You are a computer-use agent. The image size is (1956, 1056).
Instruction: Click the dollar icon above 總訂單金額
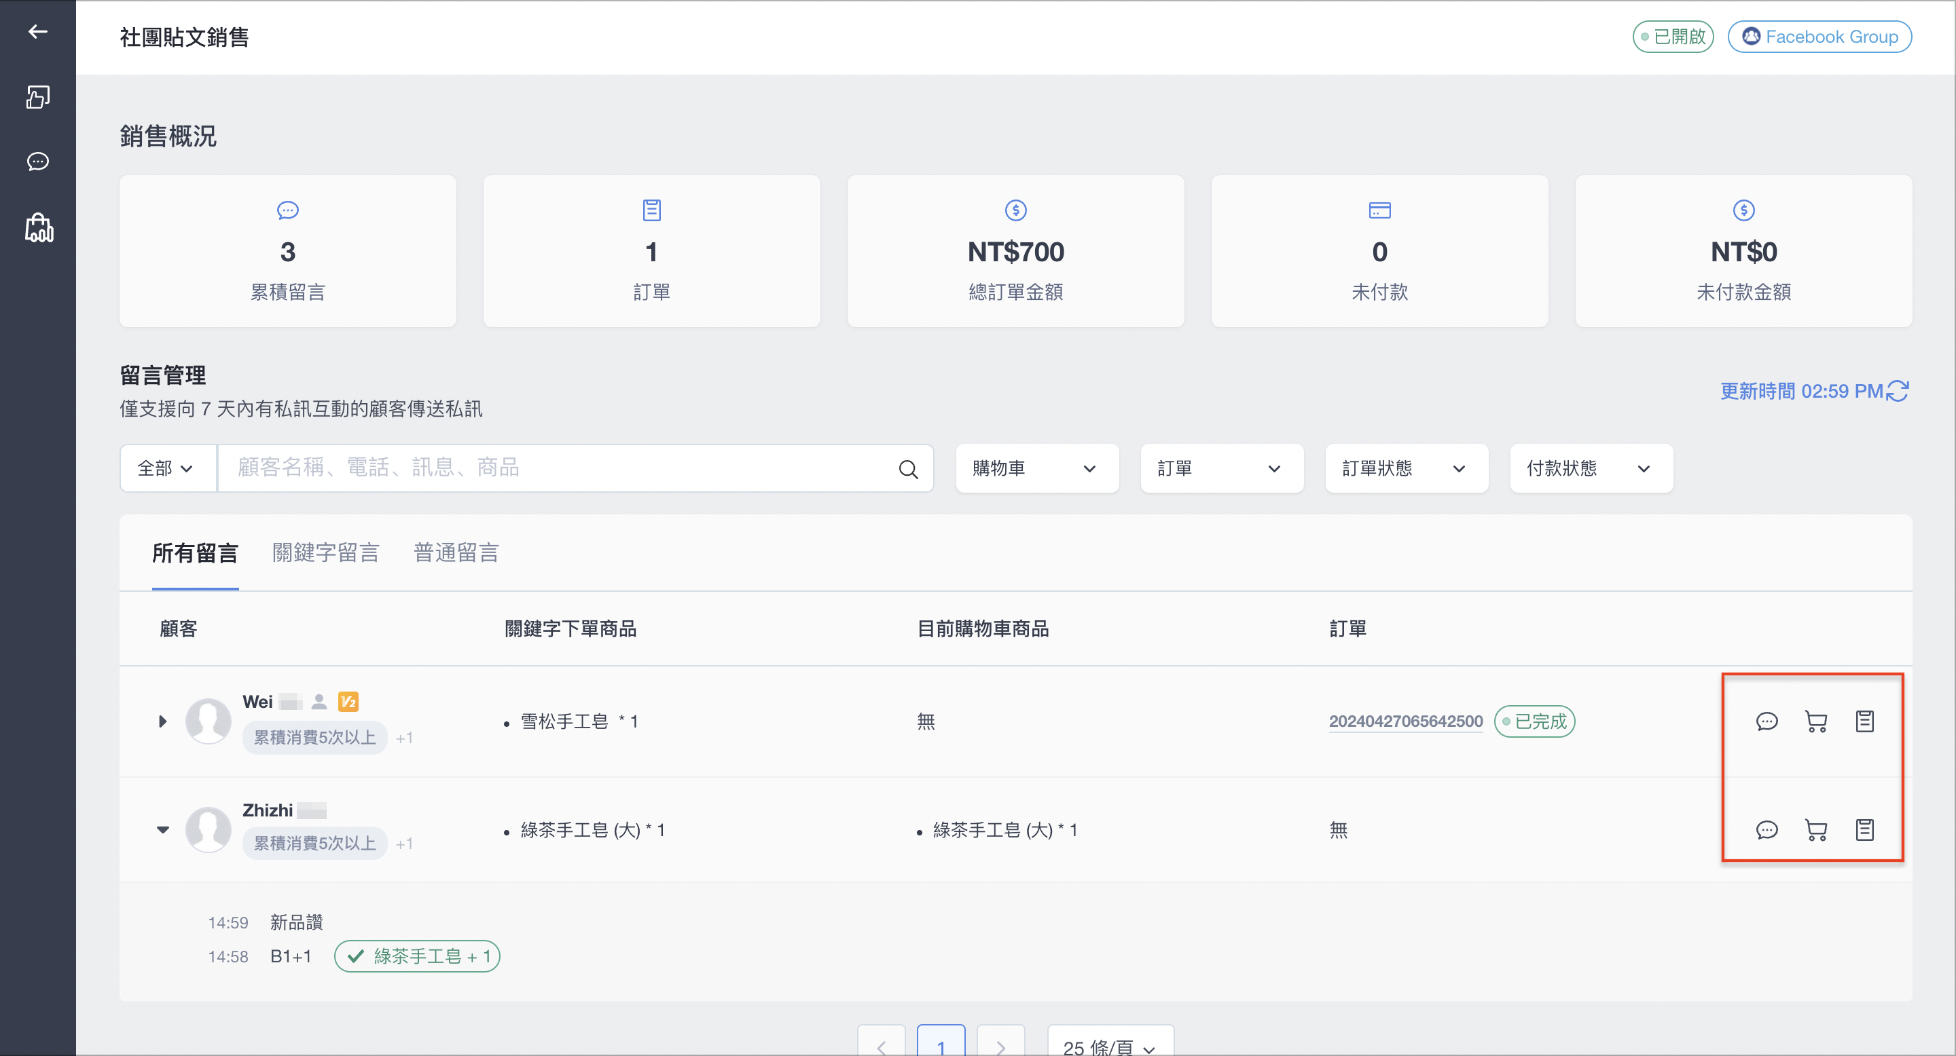tap(1015, 210)
